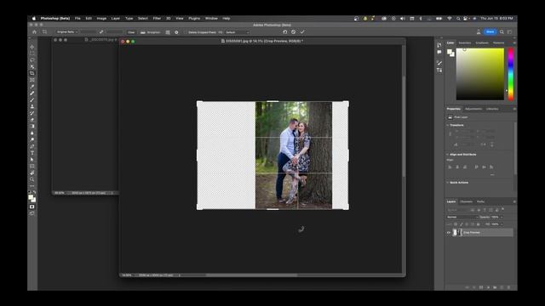Pick a color in the color field

coord(480,74)
